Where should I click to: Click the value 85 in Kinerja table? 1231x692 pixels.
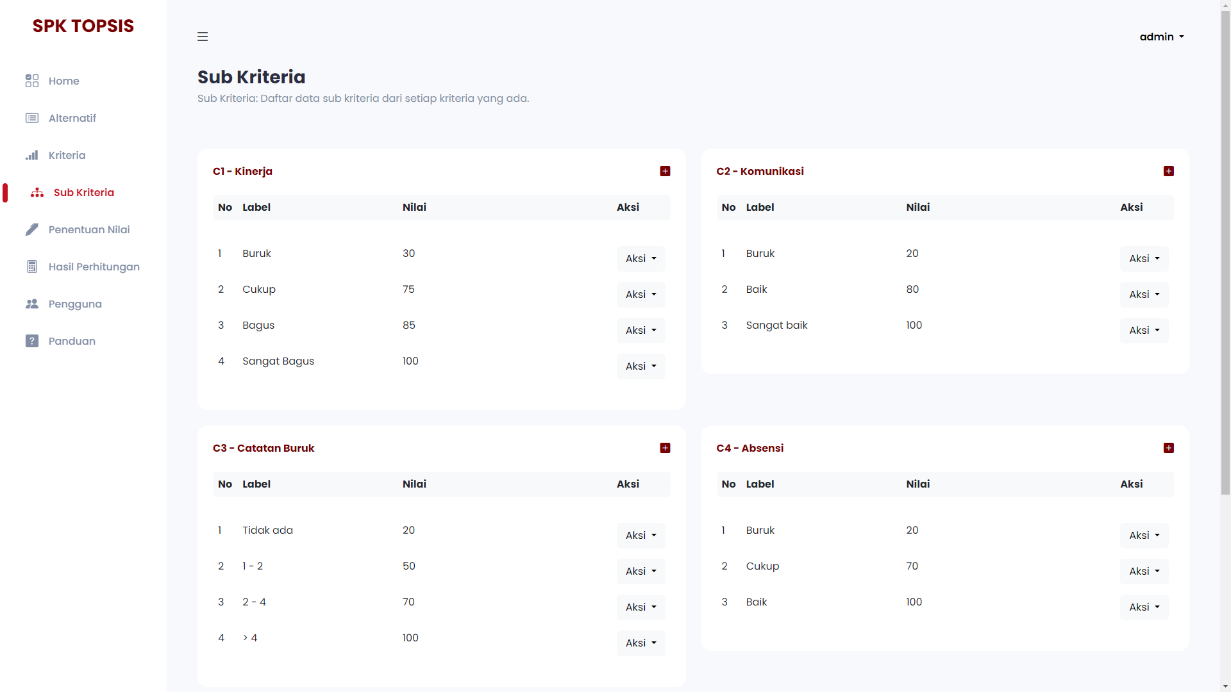coord(409,325)
